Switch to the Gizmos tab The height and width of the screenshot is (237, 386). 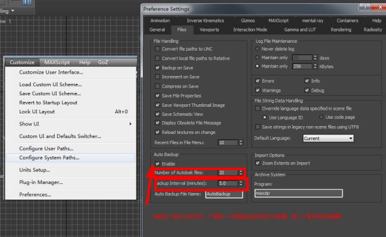248,21
